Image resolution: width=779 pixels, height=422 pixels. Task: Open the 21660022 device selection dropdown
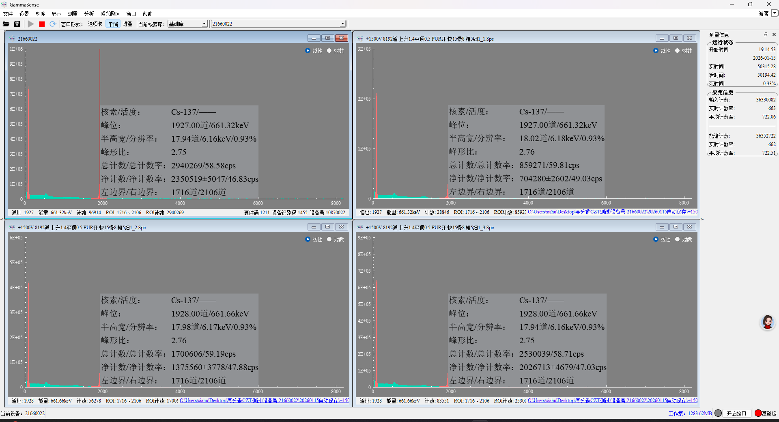coord(342,24)
